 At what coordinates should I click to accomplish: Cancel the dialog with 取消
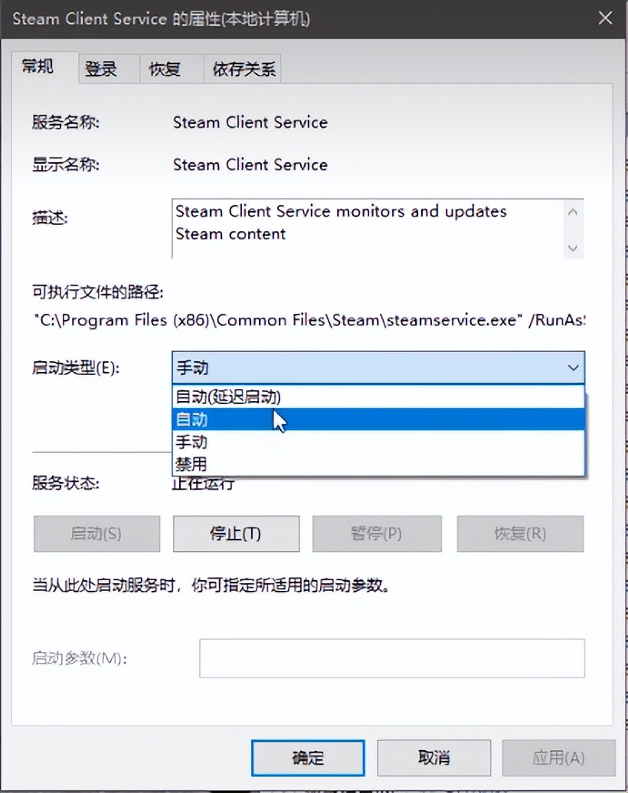[433, 758]
